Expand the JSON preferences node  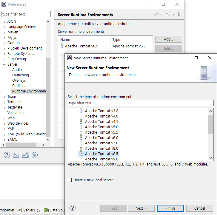[x=4, y=22]
